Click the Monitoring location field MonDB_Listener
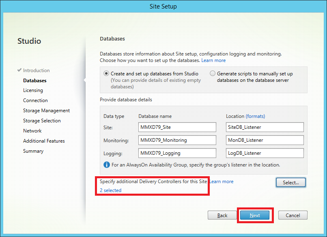 [x=265, y=140]
